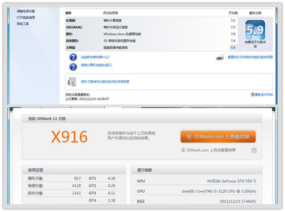
Task: Click the physics score value 4128
Action: 76,186
